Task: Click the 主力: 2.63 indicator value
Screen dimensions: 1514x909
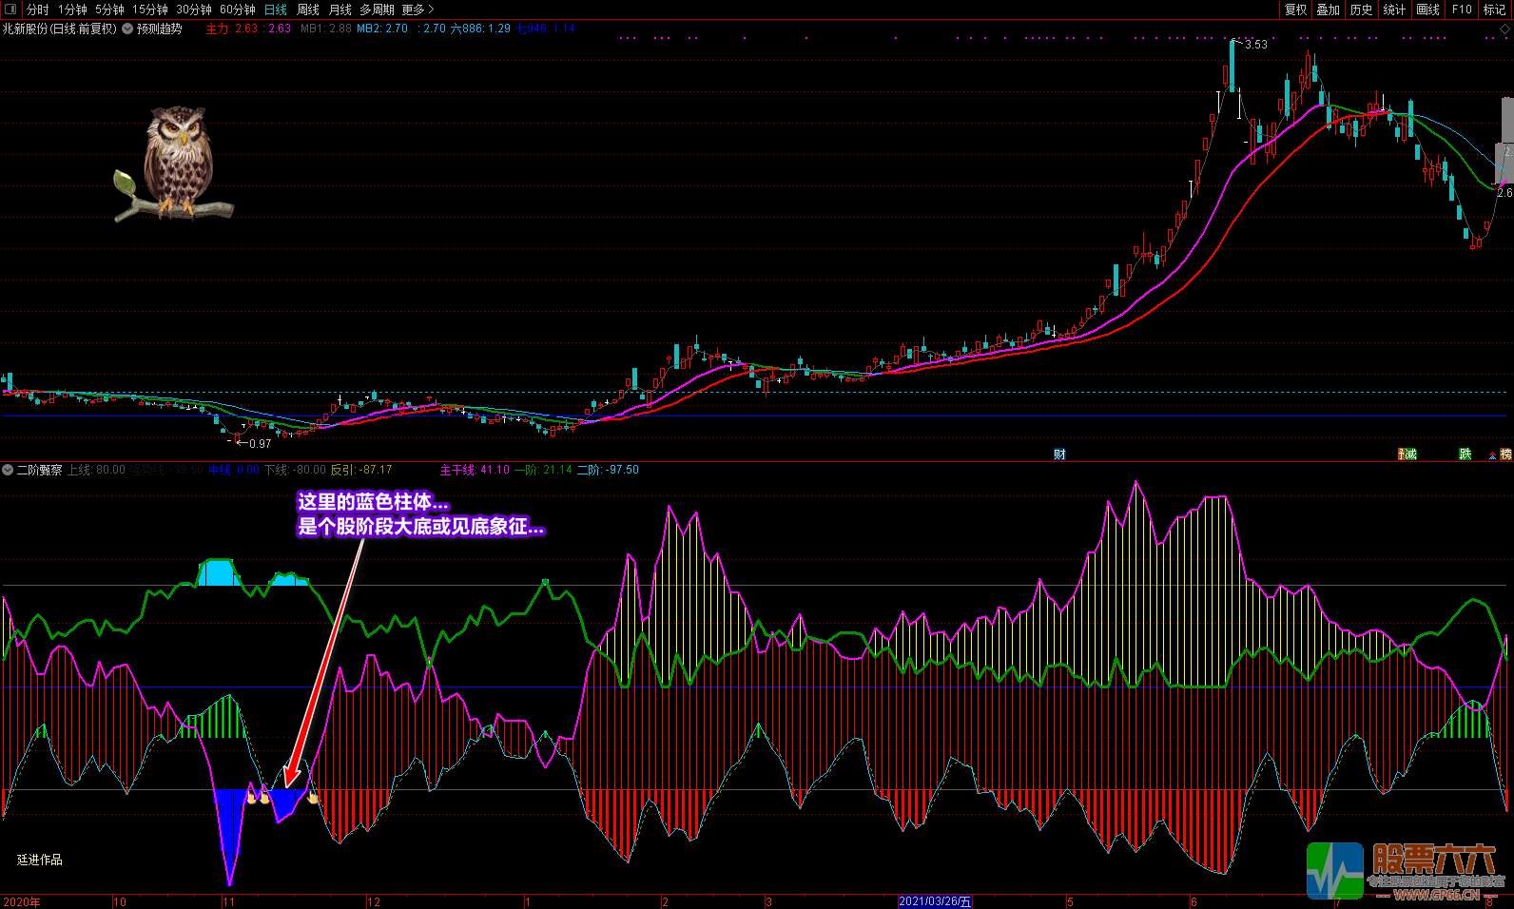Action: click(232, 29)
